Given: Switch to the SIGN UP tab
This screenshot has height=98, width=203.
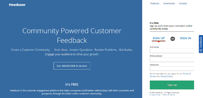Looking at the screenshot, I should 159,38.
